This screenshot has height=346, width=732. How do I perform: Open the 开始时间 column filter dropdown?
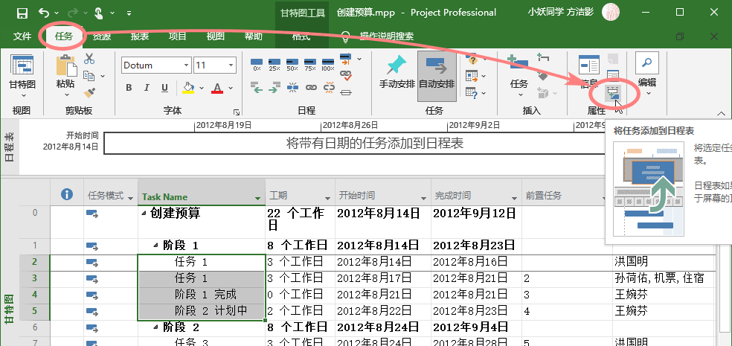pyautogui.click(x=423, y=197)
